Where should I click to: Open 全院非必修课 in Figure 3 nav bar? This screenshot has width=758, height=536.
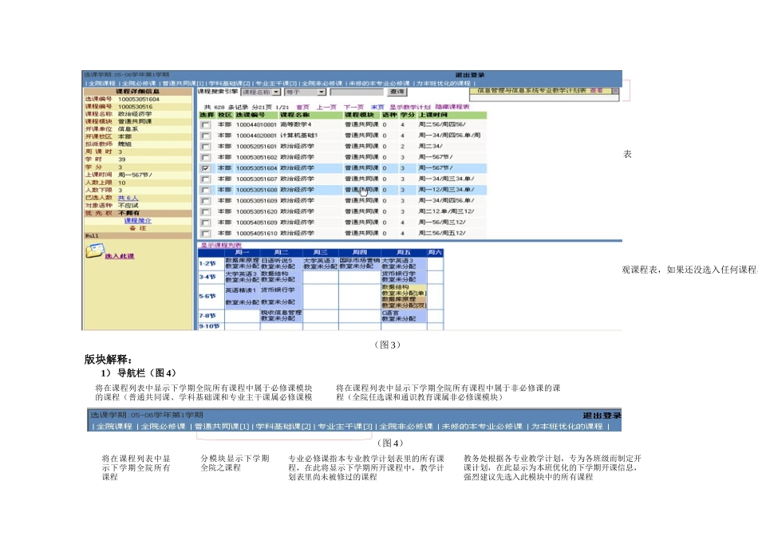(322, 83)
